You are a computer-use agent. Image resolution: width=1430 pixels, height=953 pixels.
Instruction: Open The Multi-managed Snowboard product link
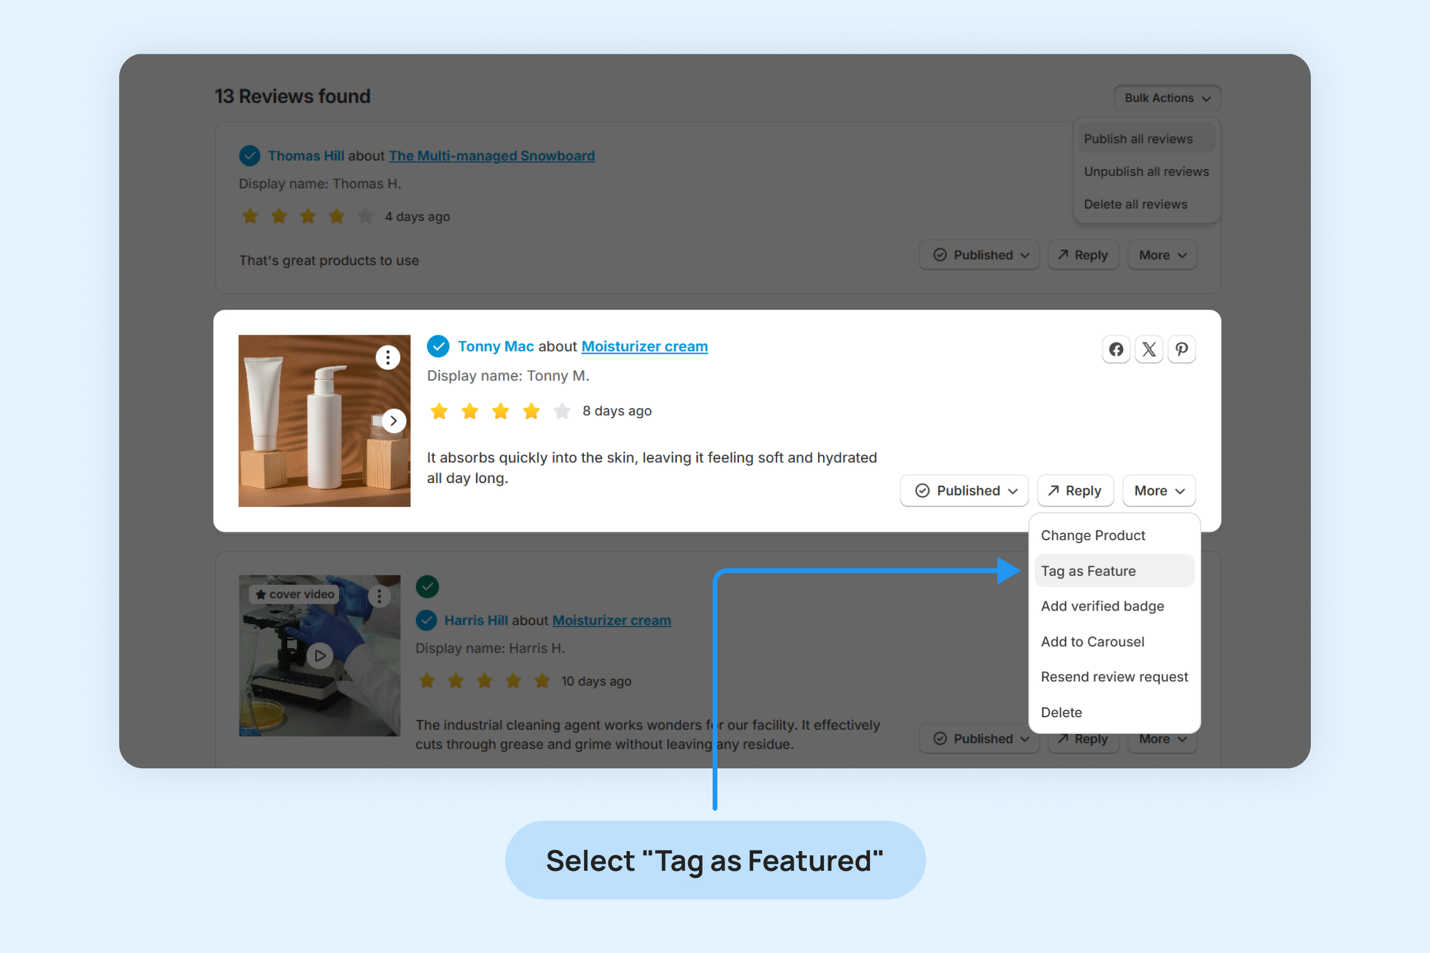tap(491, 155)
